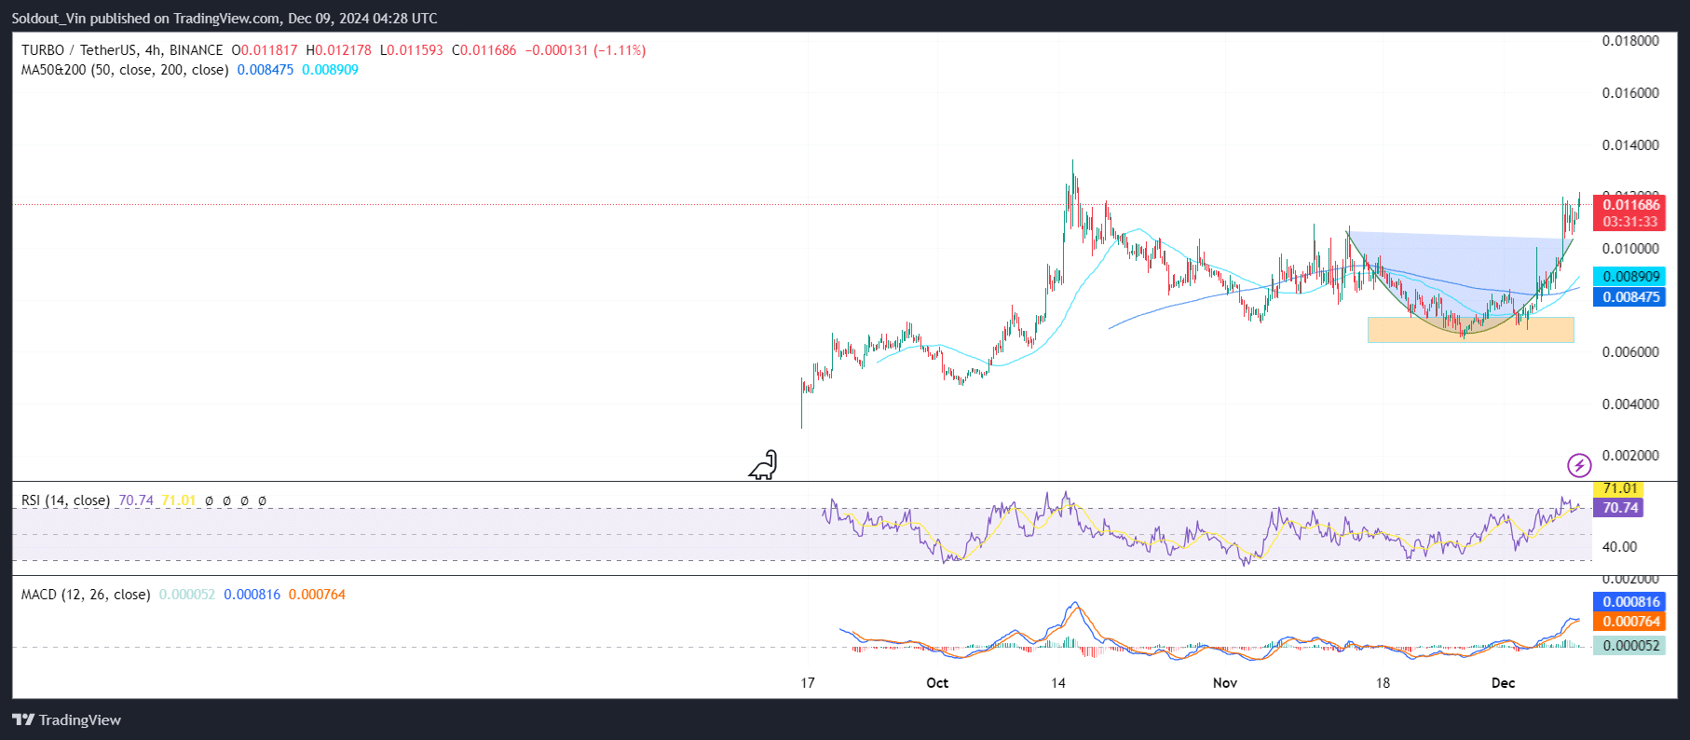Image resolution: width=1690 pixels, height=740 pixels.
Task: Click the Nov date on the time axis
Action: coord(1225,683)
